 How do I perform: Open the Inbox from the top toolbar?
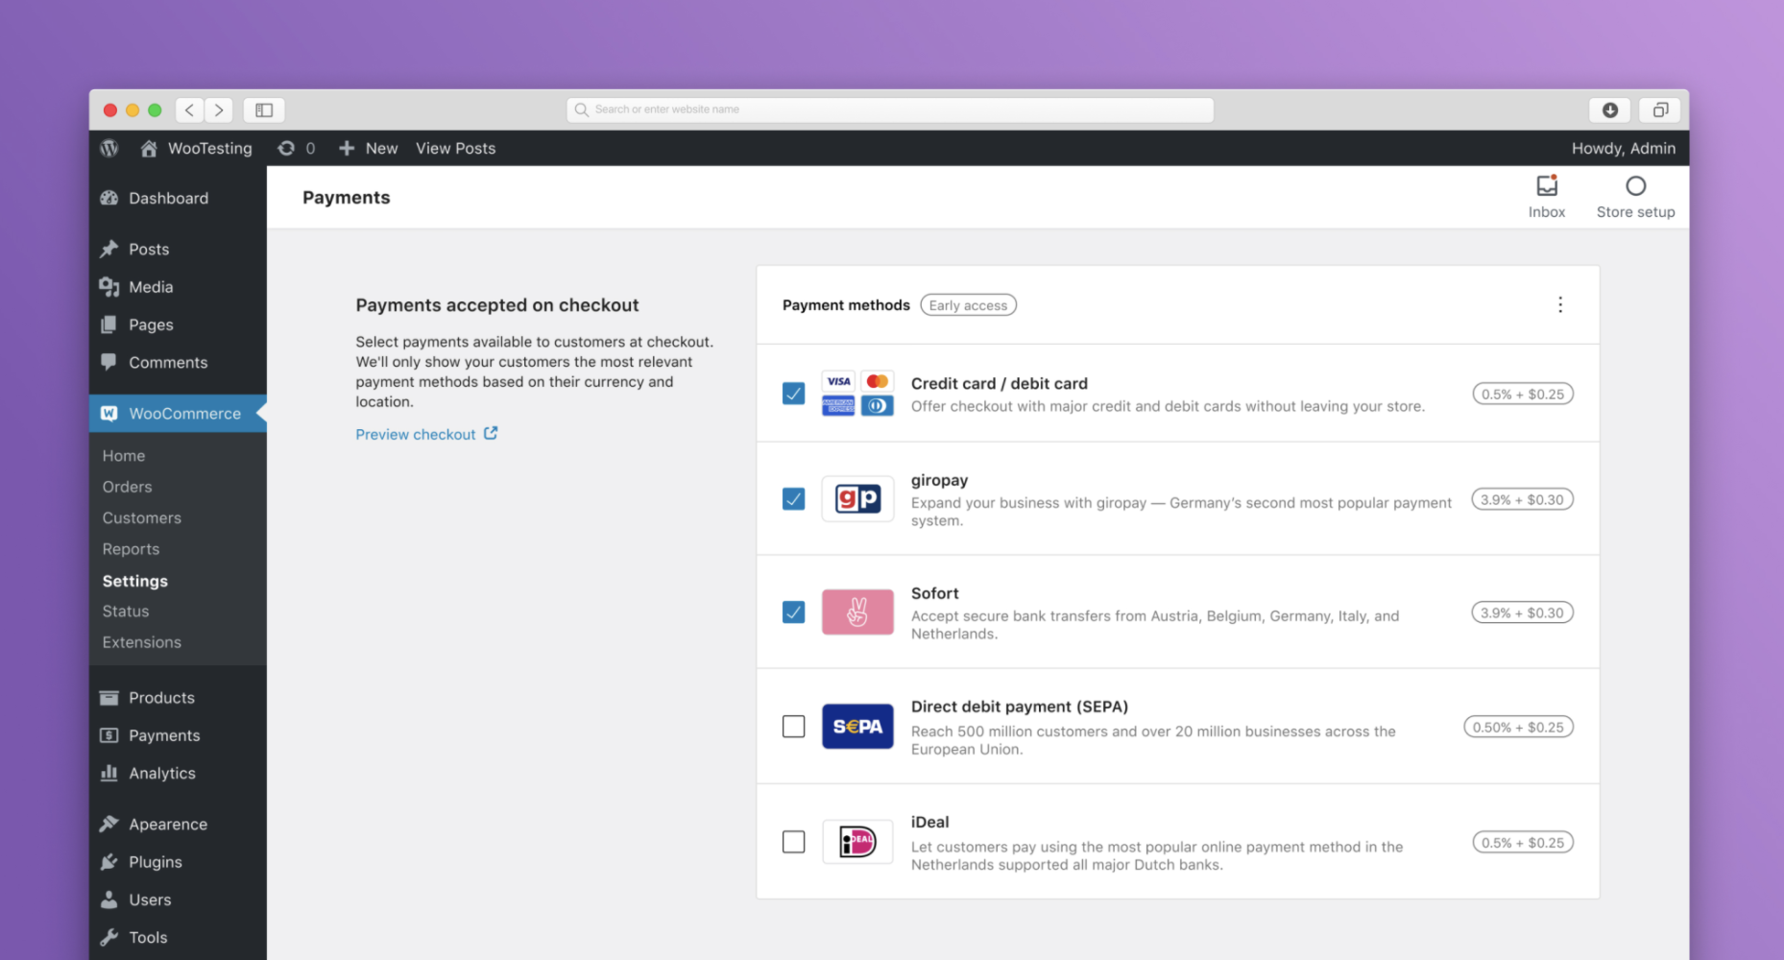[x=1546, y=195]
